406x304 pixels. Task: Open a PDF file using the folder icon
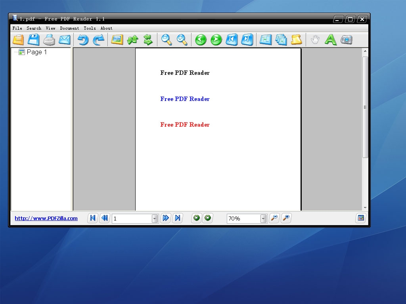[18, 40]
